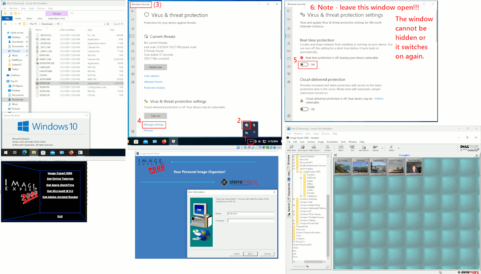481x274 pixels.
Task: Select the Capitola.jpg thumbnail
Action: [x=378, y=167]
